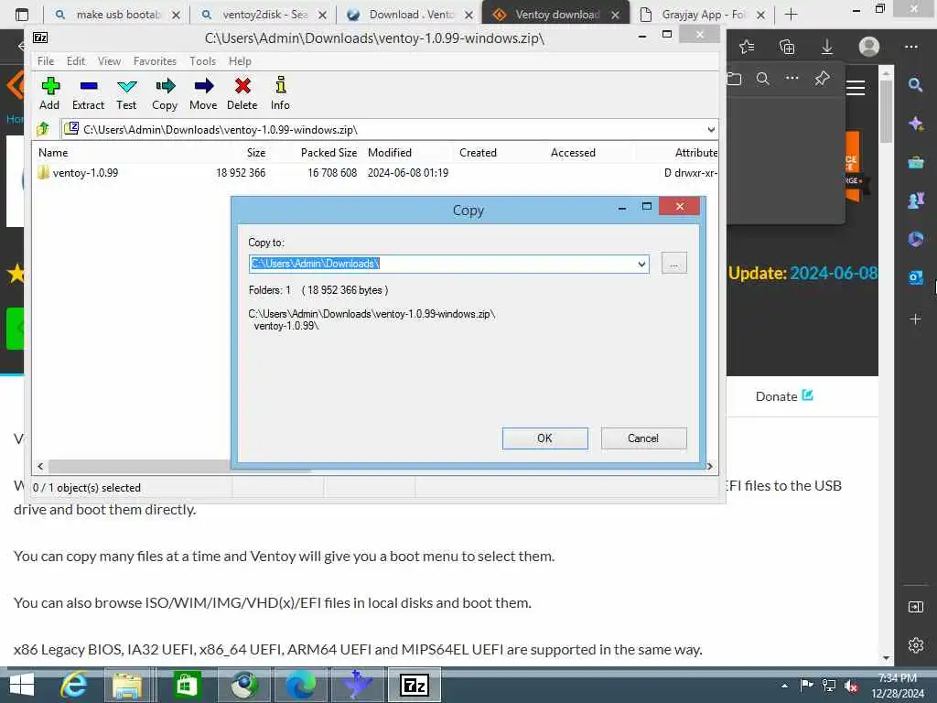Click the Add toolbar icon in 7-Zip

click(x=50, y=93)
